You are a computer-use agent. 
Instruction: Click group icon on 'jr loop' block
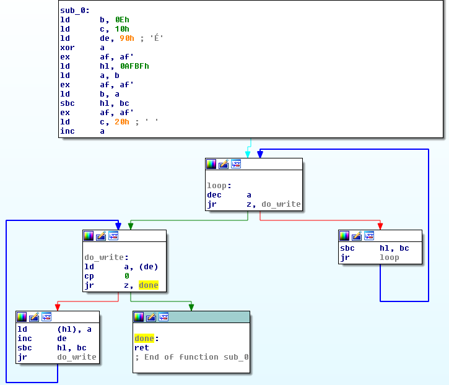[368, 236]
